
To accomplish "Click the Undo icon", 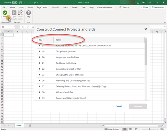I will click(25, 3).
